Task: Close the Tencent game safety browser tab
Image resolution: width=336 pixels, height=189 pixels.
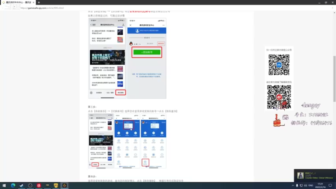Action: [34, 3]
